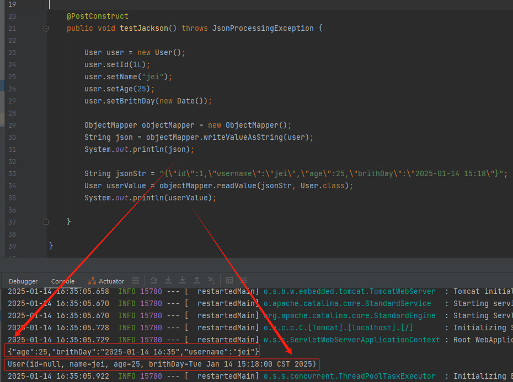The width and height of the screenshot is (513, 382).
Task: Collapse the code fold near line 37
Action: pyautogui.click(x=46, y=222)
